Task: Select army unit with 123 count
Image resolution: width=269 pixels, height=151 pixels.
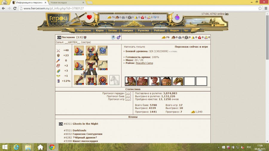Action: pyautogui.click(x=130, y=81)
